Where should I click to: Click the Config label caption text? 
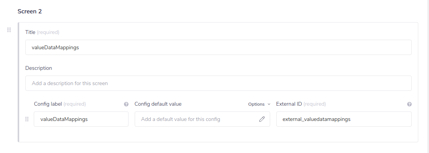click(x=48, y=104)
